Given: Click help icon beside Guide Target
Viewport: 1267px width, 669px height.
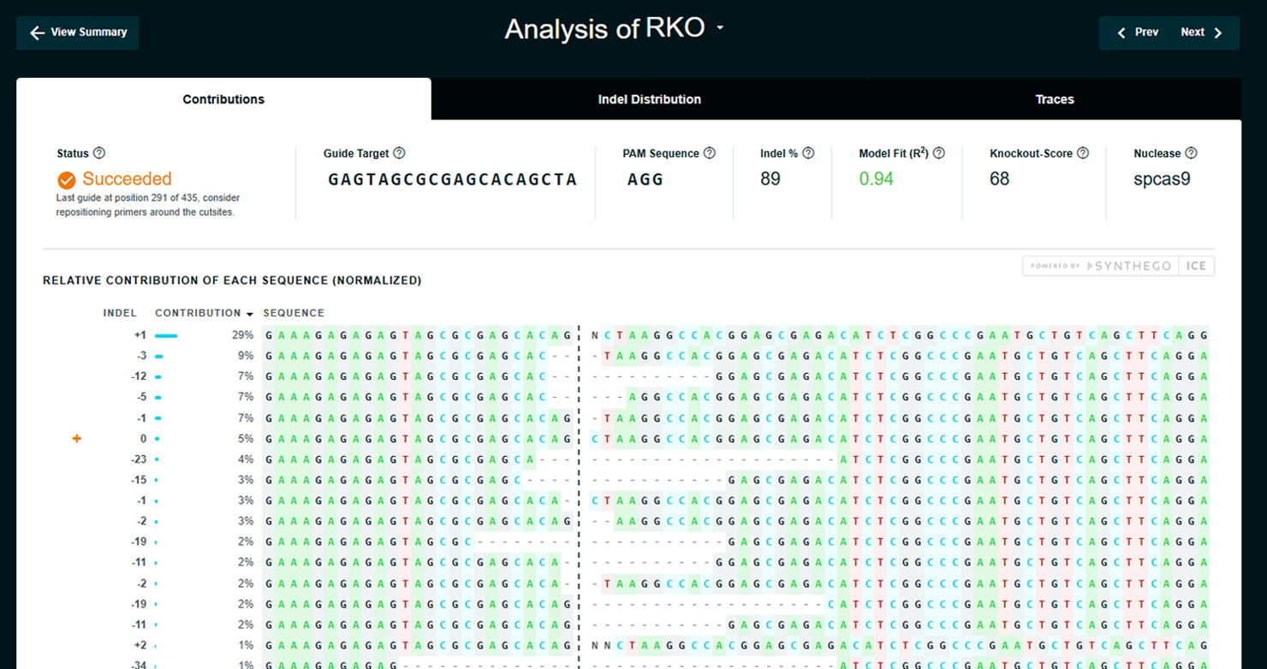Looking at the screenshot, I should pyautogui.click(x=399, y=153).
